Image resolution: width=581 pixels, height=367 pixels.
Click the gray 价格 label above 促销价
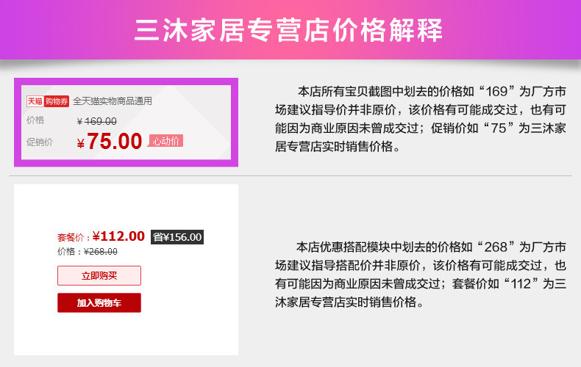pyautogui.click(x=35, y=120)
